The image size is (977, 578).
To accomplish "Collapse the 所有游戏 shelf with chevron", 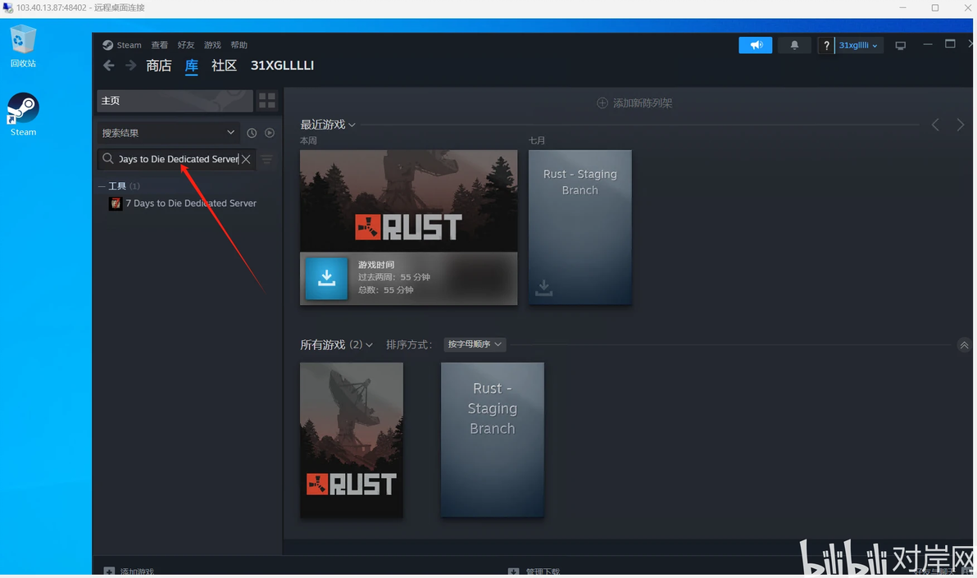I will tap(964, 345).
